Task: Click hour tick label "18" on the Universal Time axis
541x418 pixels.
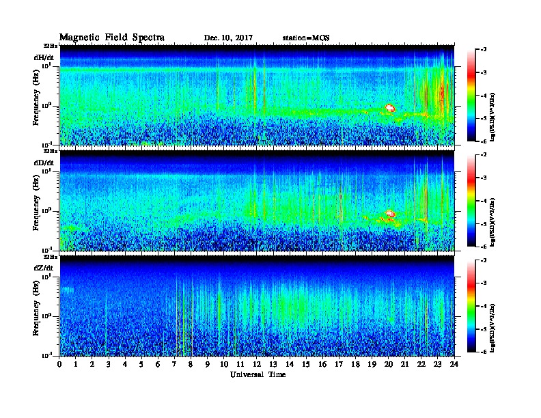Action: click(355, 365)
